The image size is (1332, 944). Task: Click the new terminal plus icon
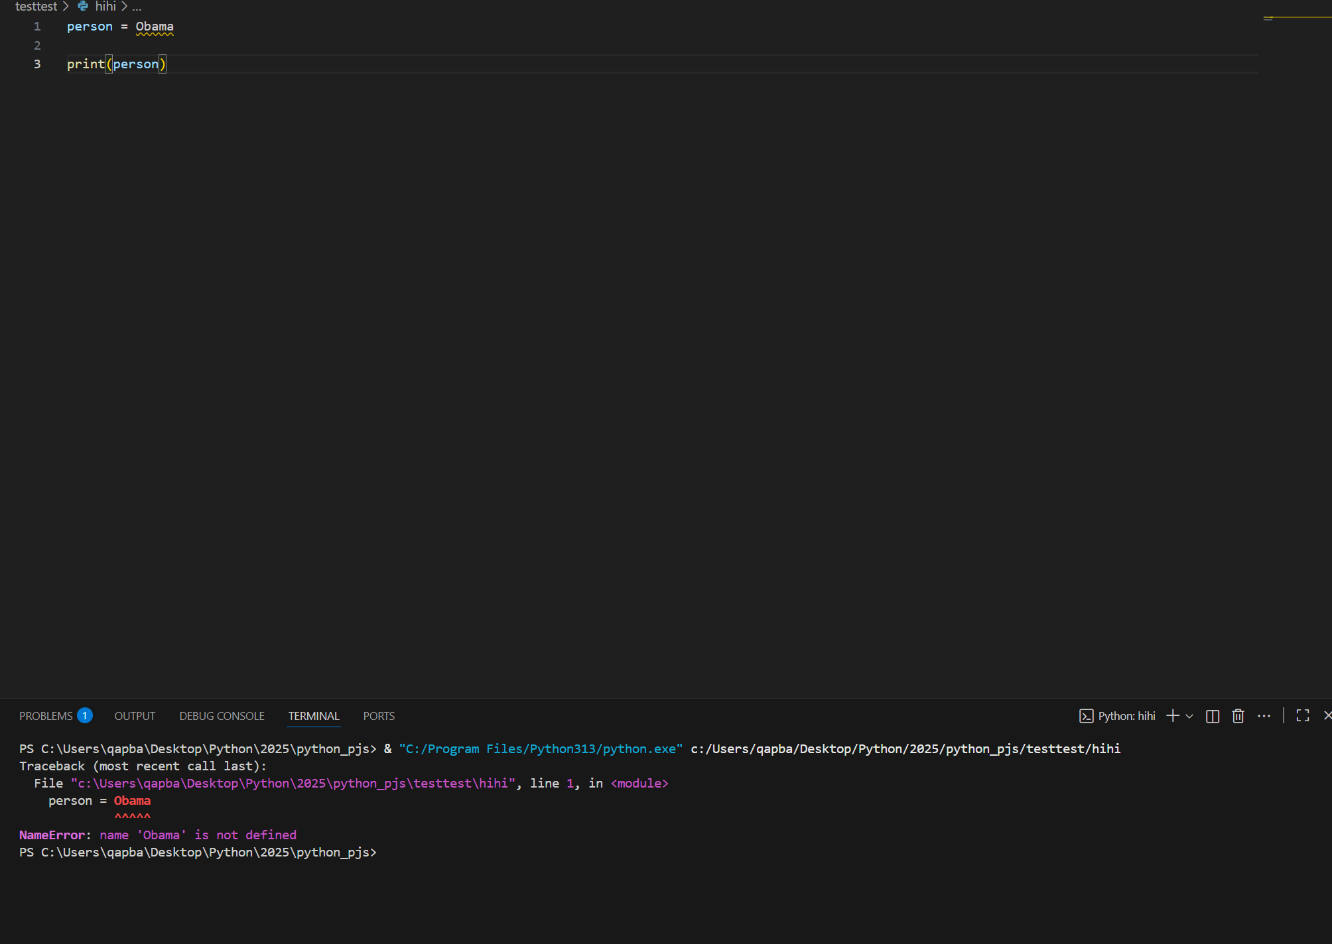point(1173,716)
